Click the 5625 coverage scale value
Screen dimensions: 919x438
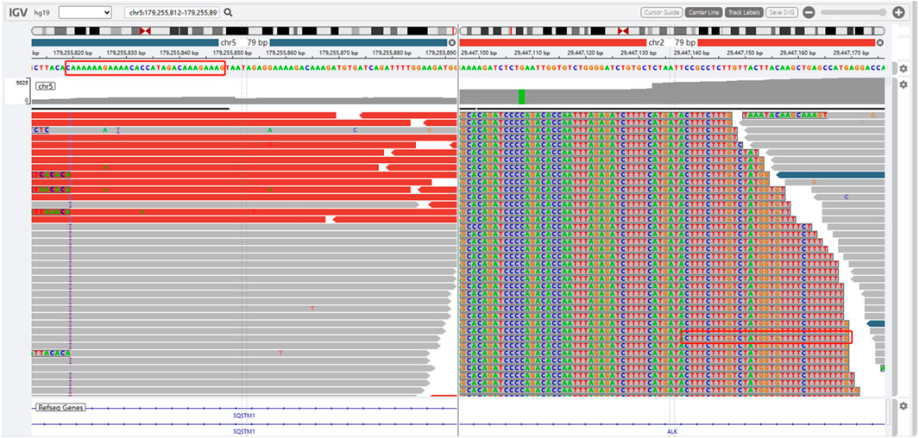point(23,83)
